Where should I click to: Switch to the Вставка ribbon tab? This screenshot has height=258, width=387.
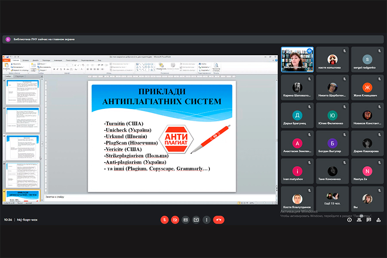(25, 61)
